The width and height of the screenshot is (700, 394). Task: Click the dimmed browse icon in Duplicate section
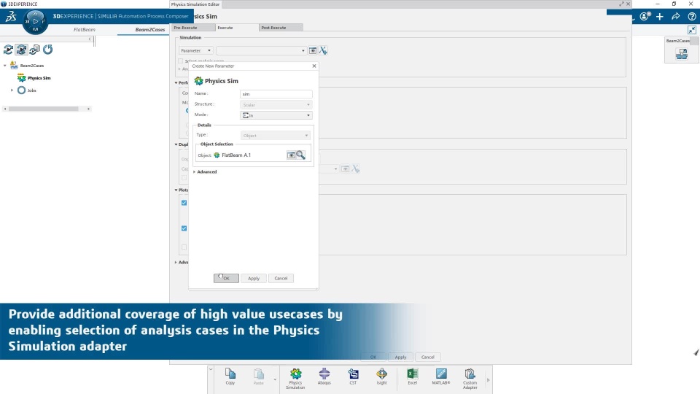point(345,169)
